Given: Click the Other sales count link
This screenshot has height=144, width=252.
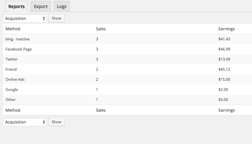Looking at the screenshot, I should coord(97,100).
